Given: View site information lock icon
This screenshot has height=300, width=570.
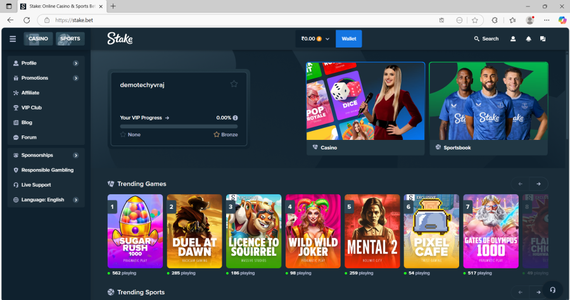Looking at the screenshot, I should click(47, 20).
